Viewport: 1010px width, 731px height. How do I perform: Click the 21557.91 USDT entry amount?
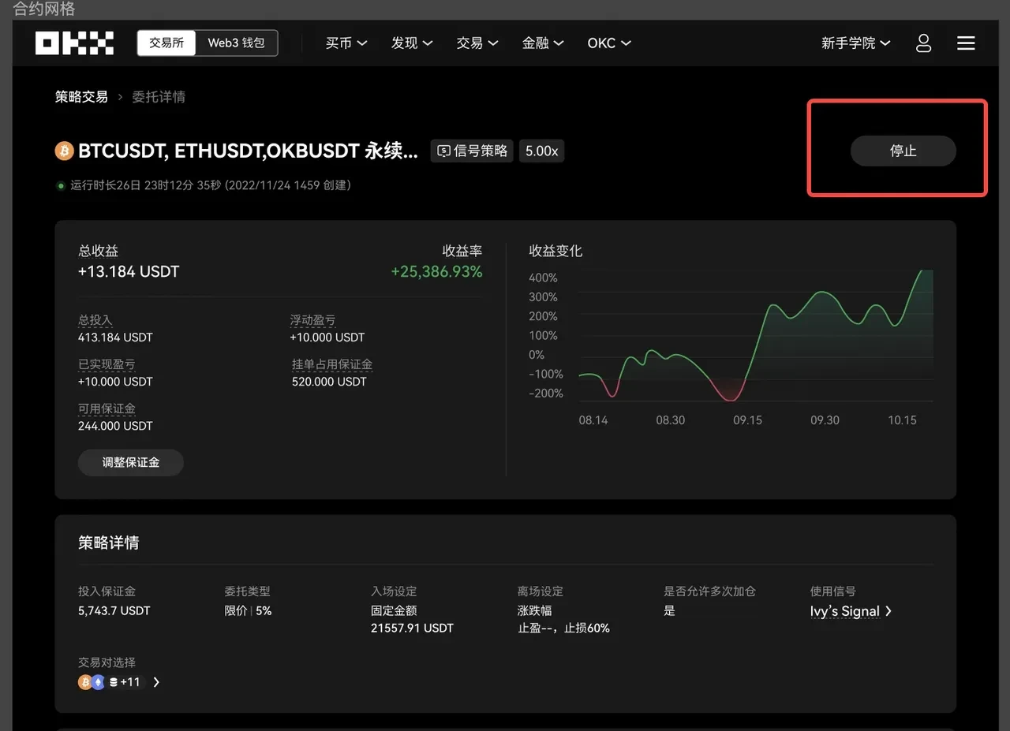click(x=412, y=628)
